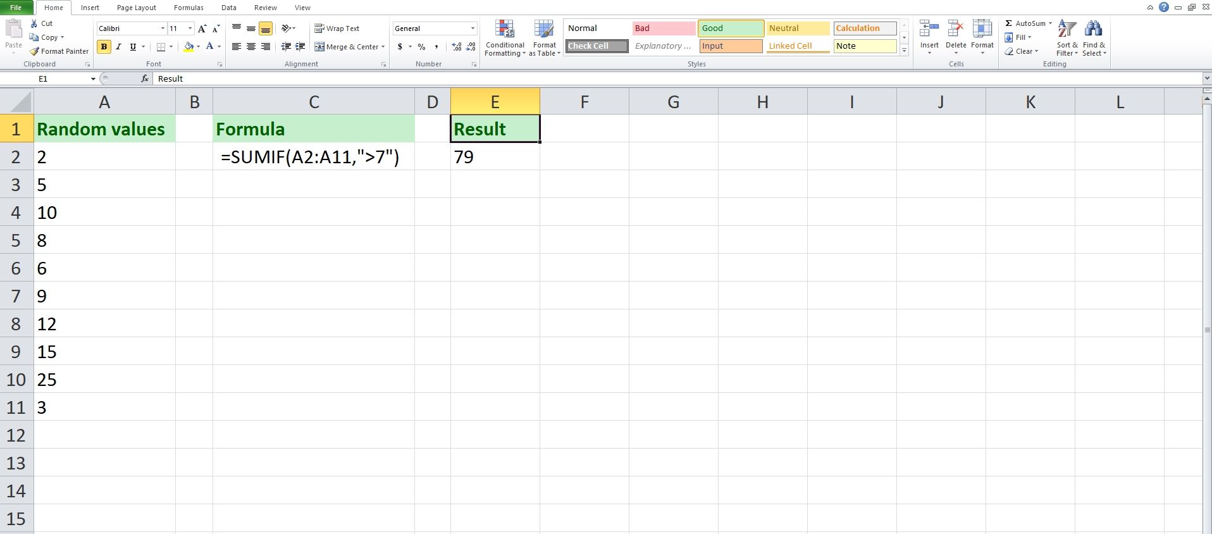Apply the Good cell style
The height and width of the screenshot is (534, 1212).
(x=731, y=28)
